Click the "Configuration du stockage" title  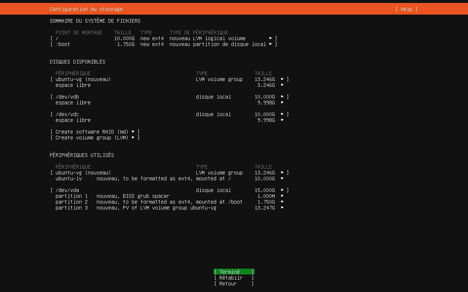coord(86,9)
